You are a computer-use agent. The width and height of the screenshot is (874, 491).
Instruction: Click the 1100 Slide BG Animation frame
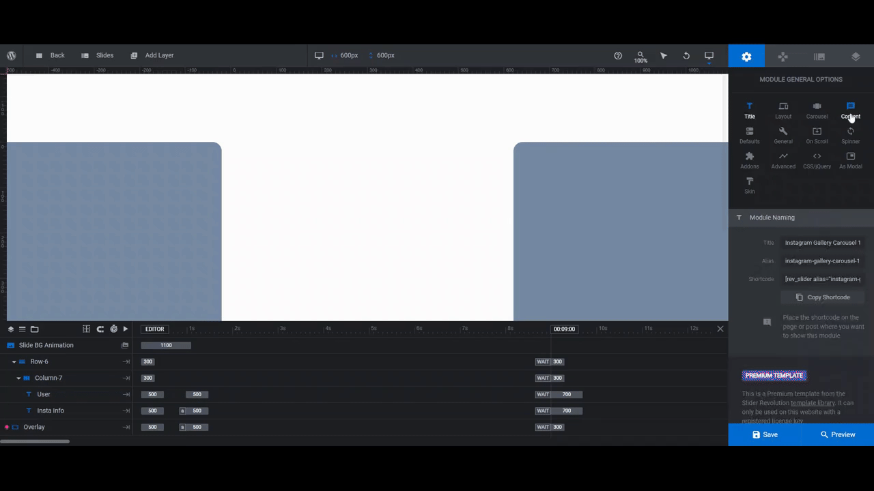click(x=166, y=345)
